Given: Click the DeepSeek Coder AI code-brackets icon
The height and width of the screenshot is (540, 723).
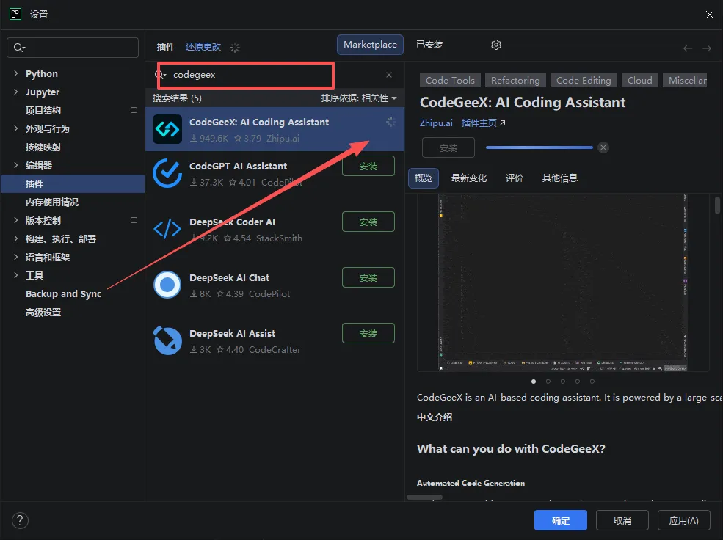Looking at the screenshot, I should coord(167,229).
